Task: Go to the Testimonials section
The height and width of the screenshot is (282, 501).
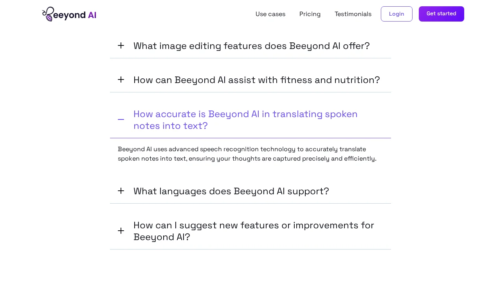Action: click(x=353, y=14)
